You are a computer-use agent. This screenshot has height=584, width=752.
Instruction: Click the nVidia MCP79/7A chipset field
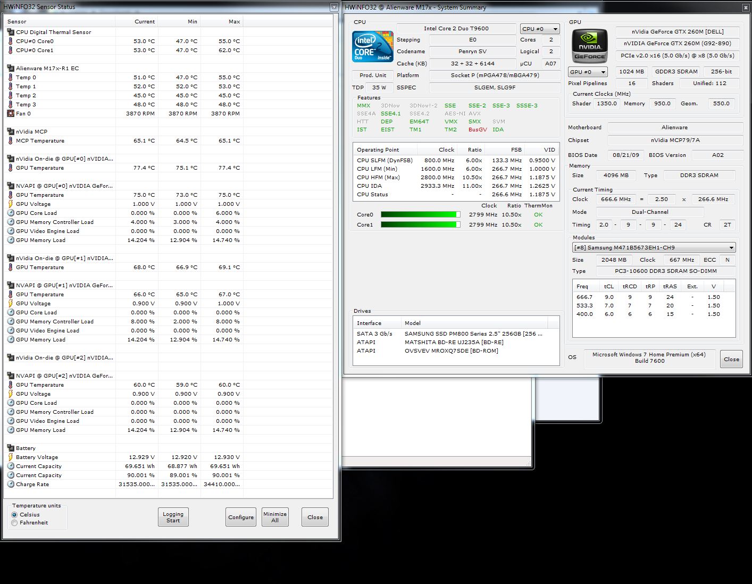(x=675, y=140)
